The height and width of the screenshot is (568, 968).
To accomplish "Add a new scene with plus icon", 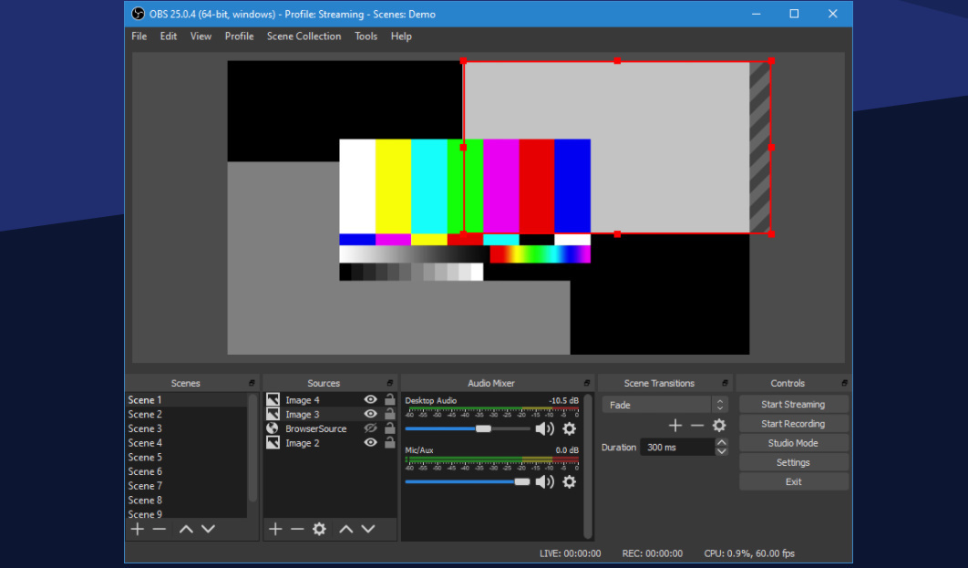I will [137, 529].
